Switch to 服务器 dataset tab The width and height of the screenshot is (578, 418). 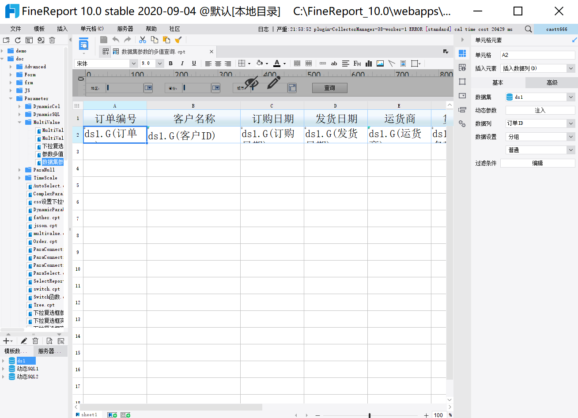[51, 351]
